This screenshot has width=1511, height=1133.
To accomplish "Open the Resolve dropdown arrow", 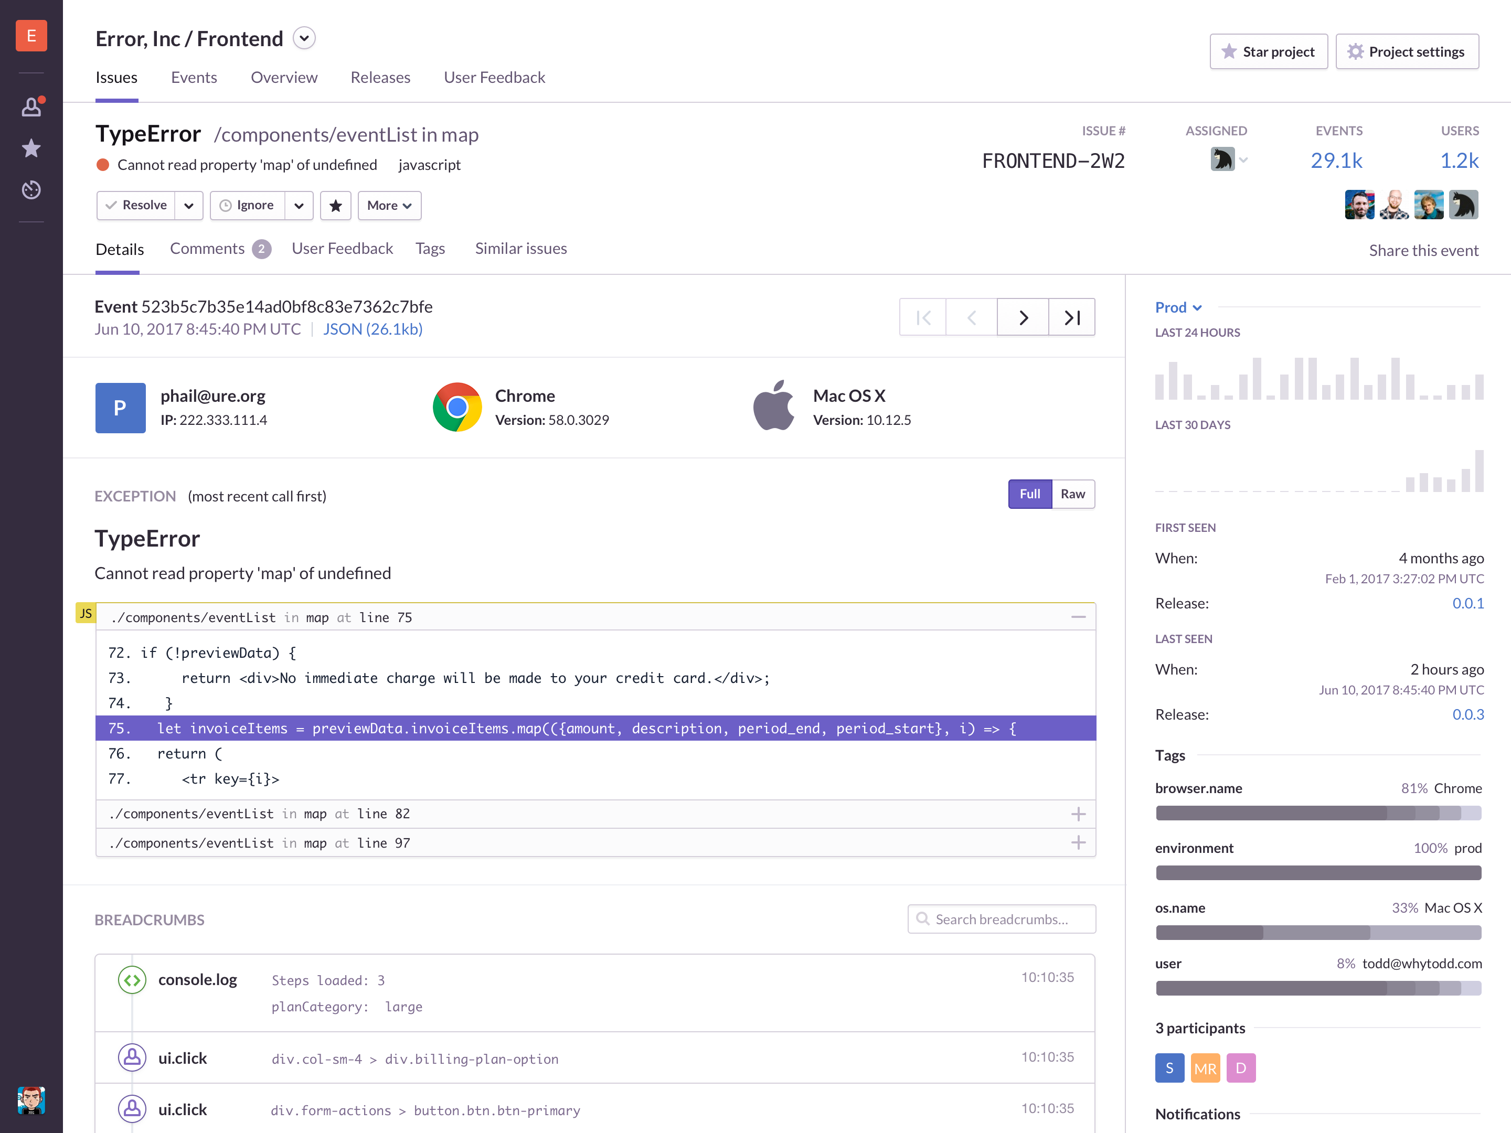I will pyautogui.click(x=188, y=206).
